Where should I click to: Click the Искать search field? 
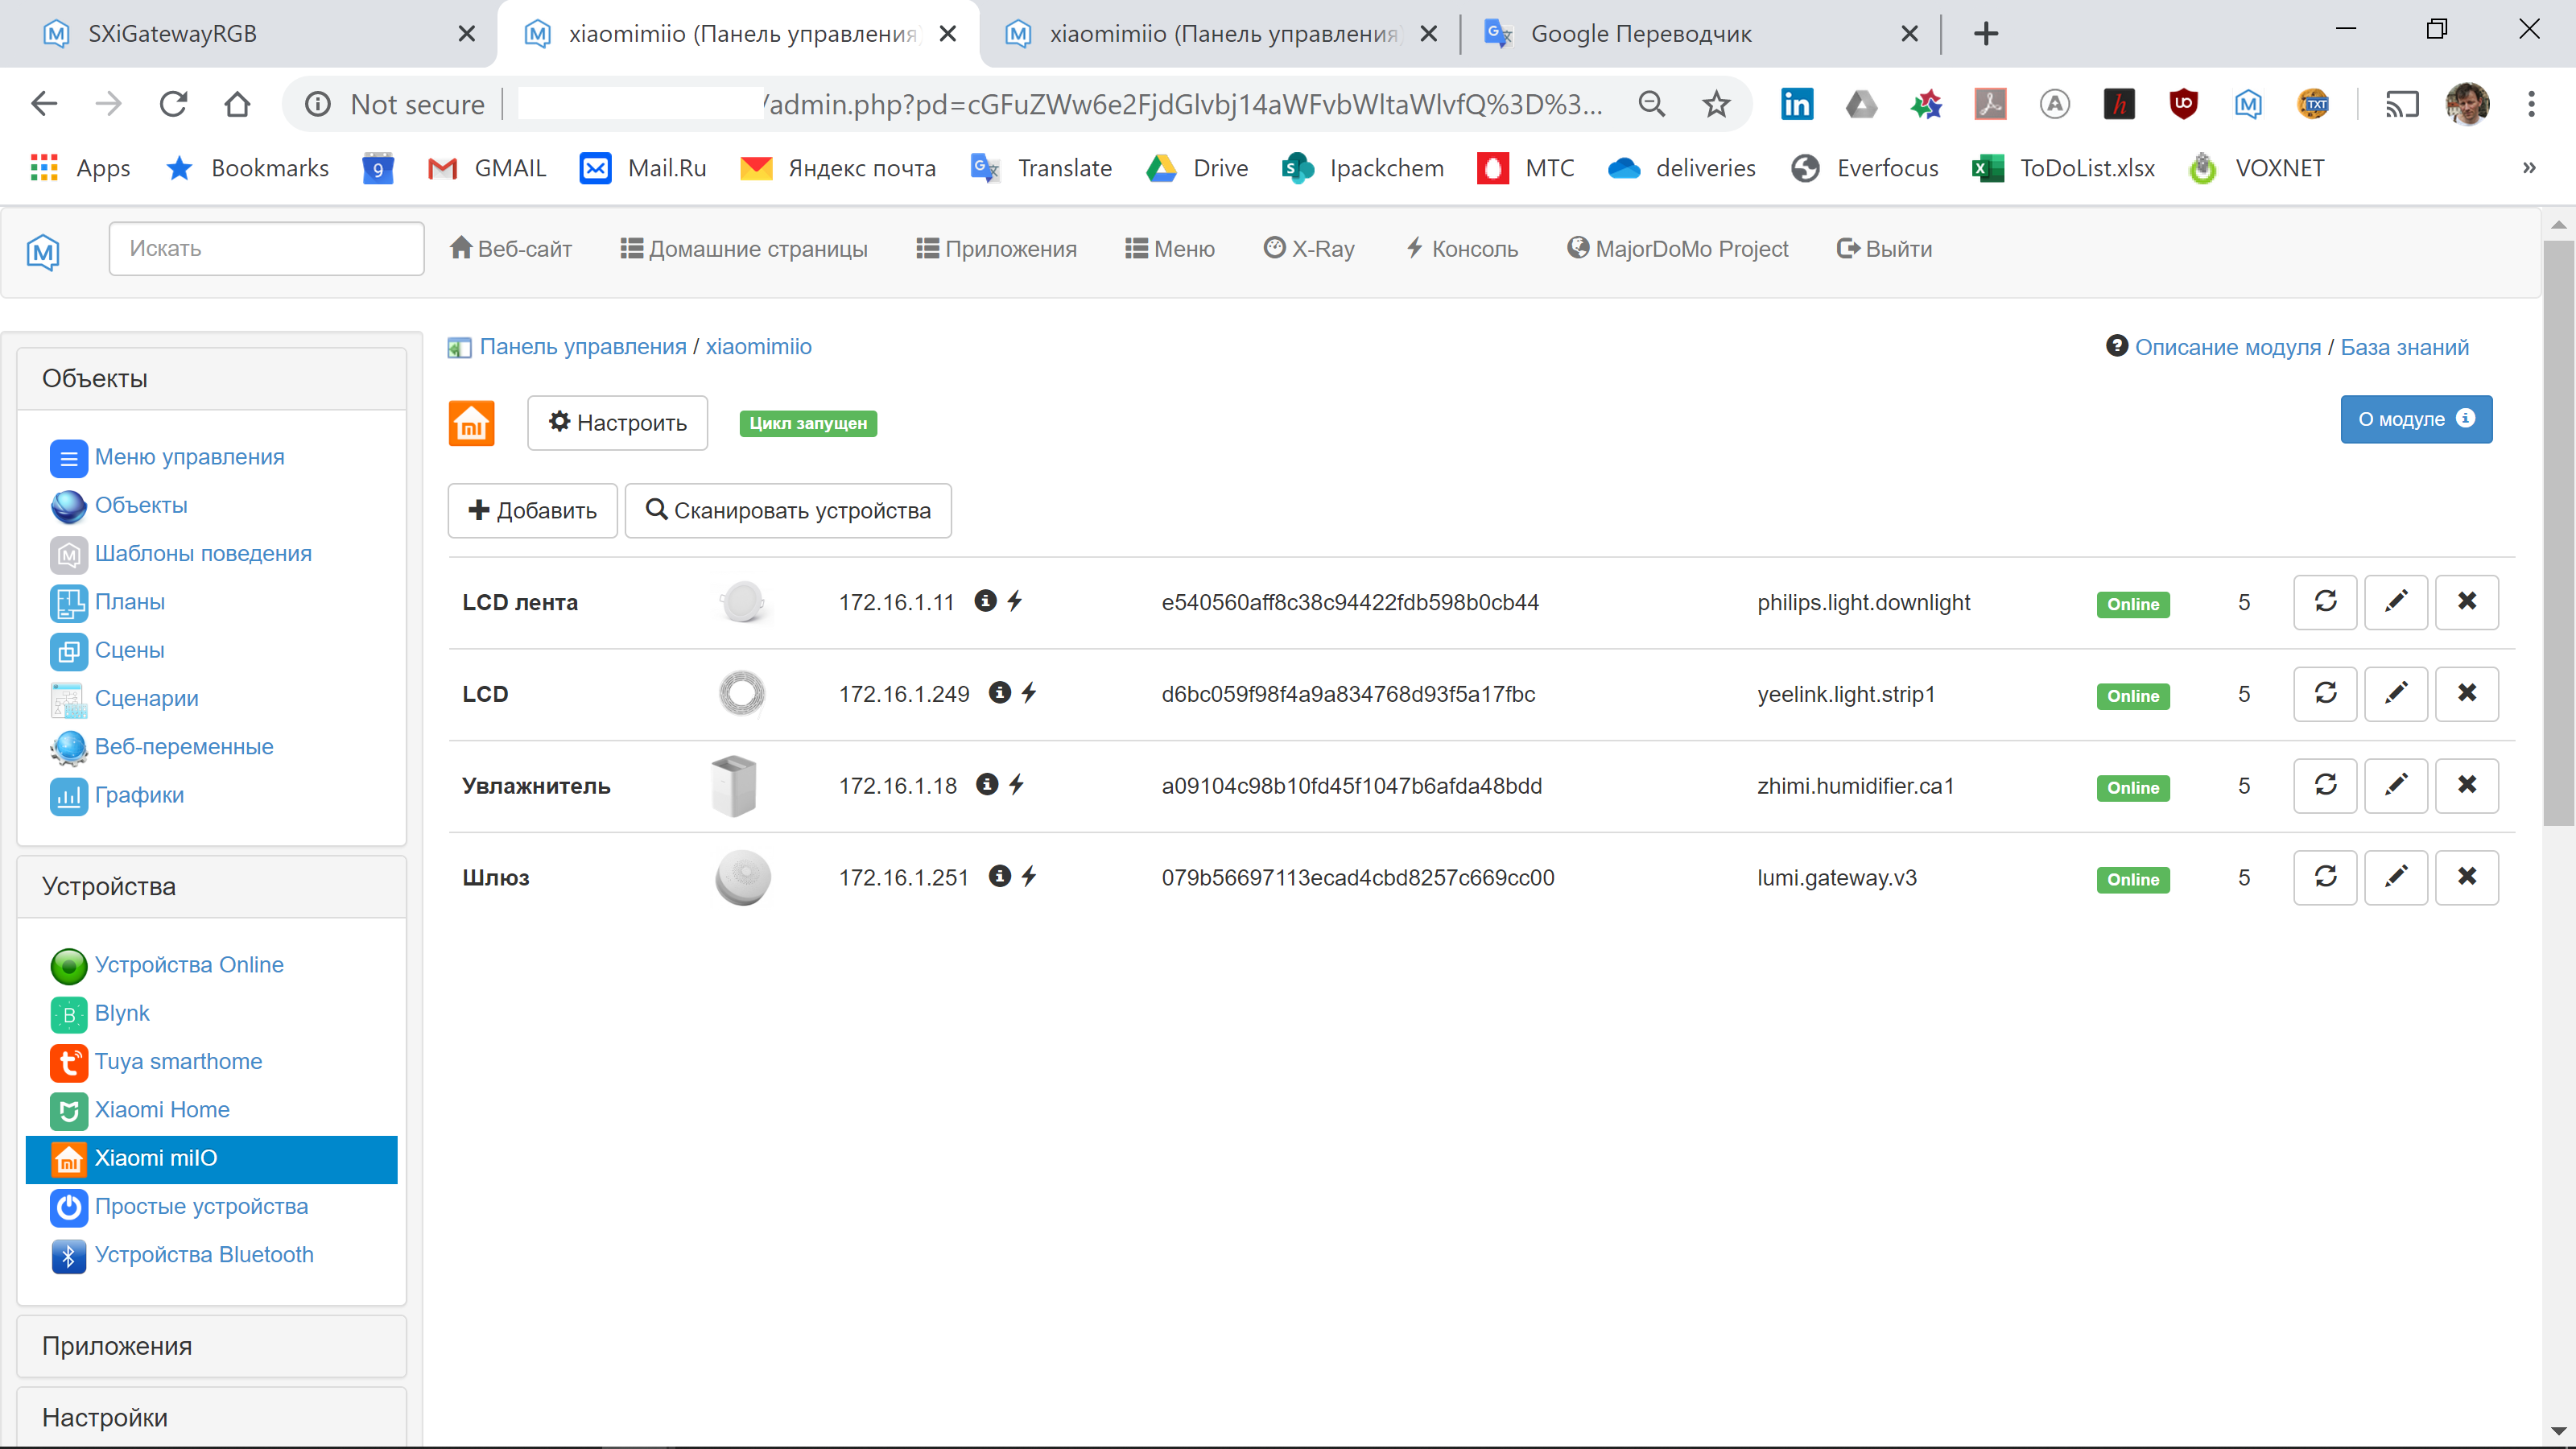[x=266, y=248]
